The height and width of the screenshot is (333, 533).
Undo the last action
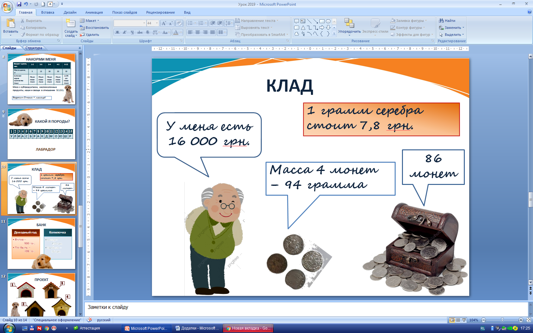[x=26, y=4]
